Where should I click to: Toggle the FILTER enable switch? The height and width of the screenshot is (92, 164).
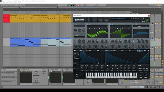click(x=134, y=24)
